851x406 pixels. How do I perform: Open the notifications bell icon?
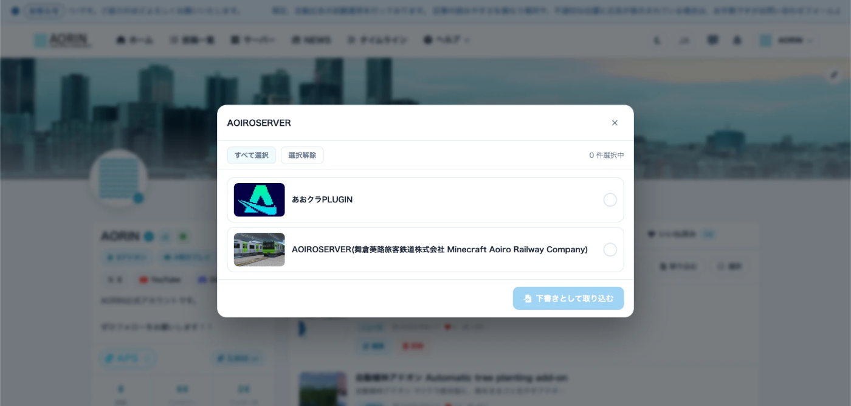click(737, 40)
